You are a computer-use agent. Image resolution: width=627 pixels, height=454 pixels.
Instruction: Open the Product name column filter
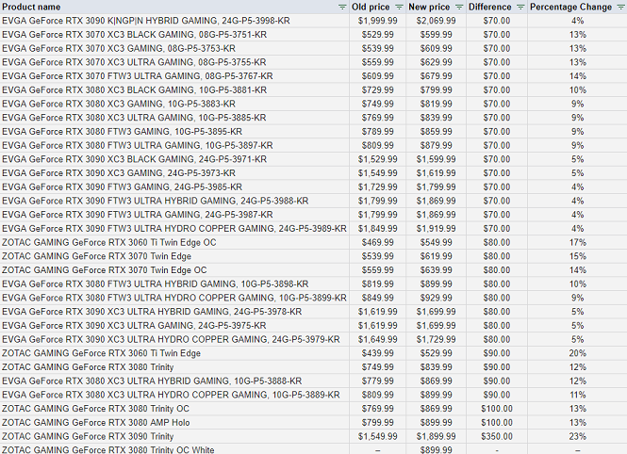pos(342,8)
